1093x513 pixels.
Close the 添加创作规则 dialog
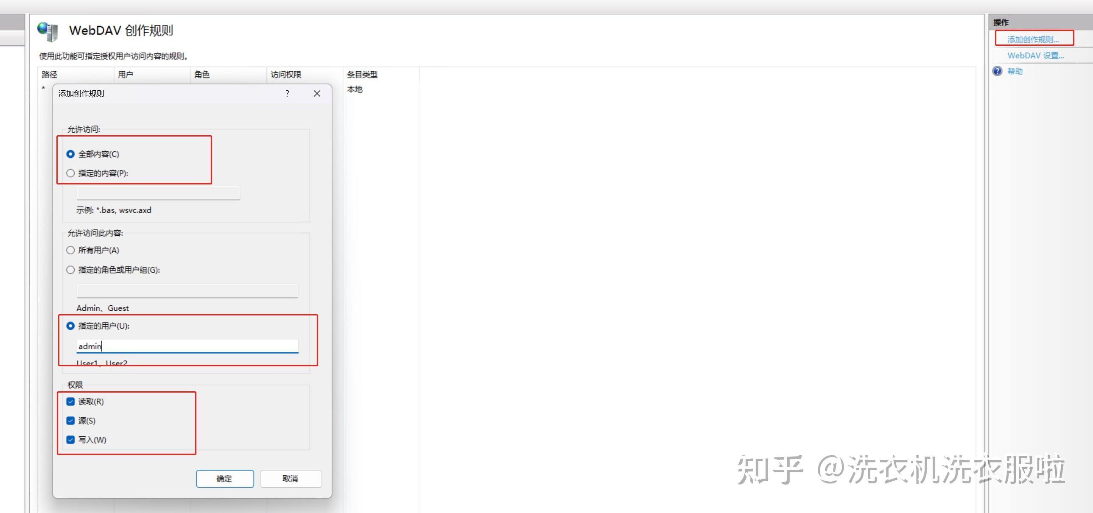317,94
